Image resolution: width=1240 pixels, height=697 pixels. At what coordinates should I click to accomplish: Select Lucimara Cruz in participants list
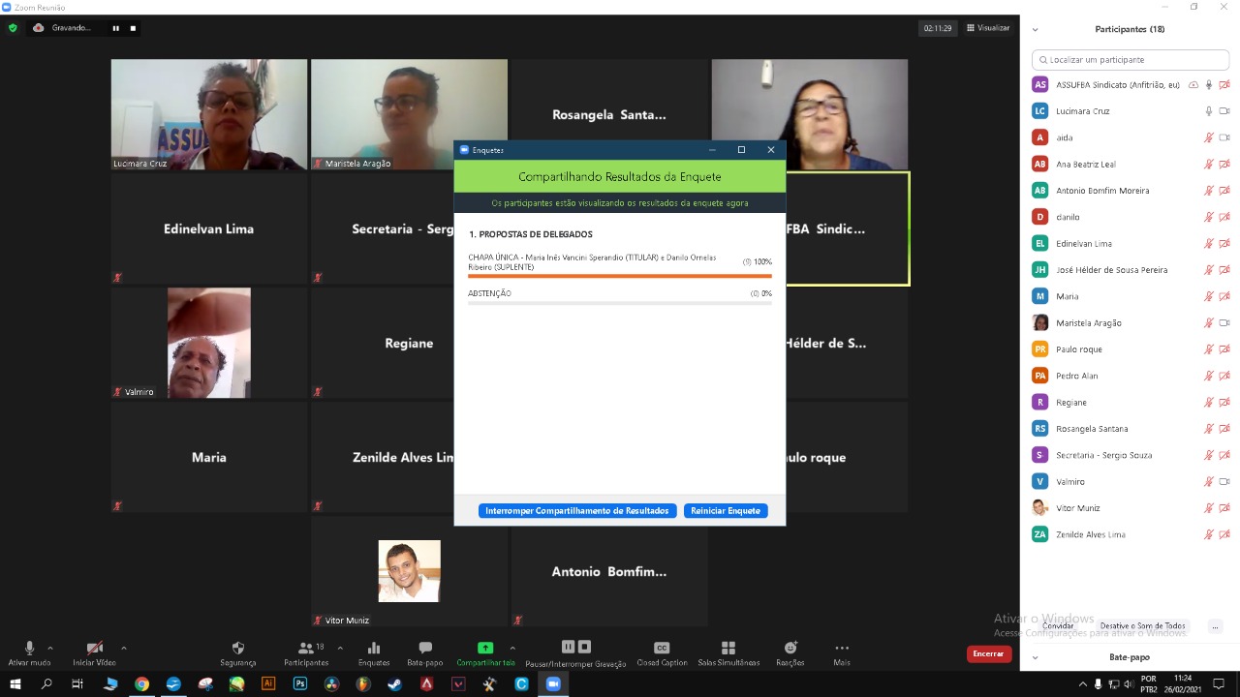1082,111
